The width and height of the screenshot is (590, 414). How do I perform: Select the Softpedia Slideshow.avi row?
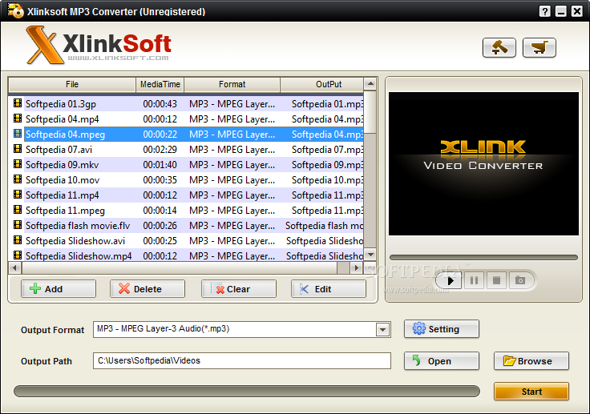(x=186, y=241)
